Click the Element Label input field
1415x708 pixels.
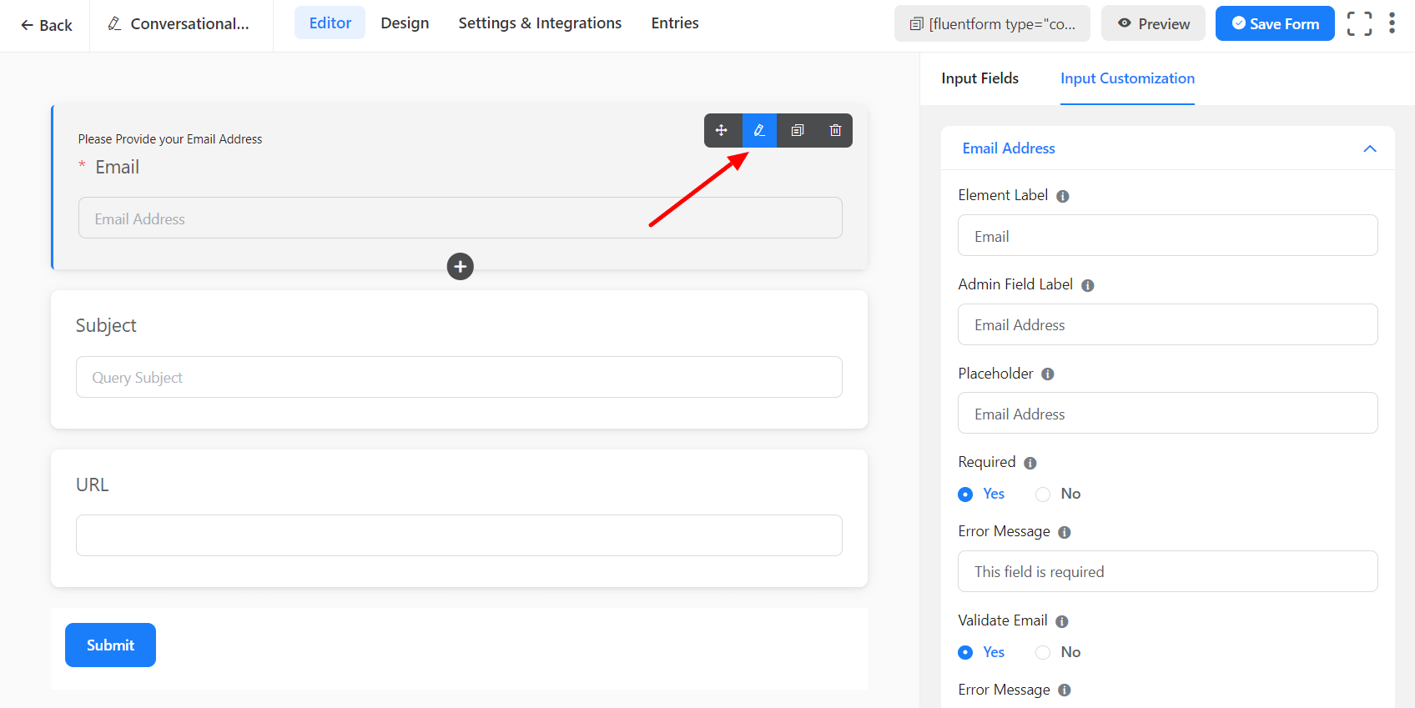(x=1167, y=236)
